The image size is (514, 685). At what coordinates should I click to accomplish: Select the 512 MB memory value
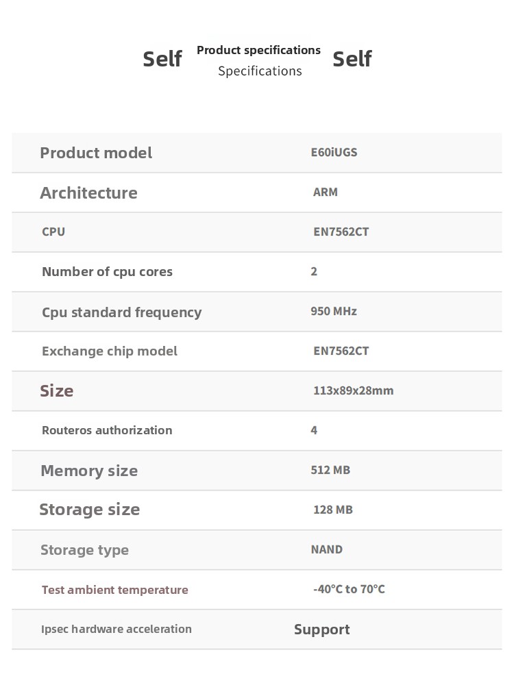(x=330, y=470)
